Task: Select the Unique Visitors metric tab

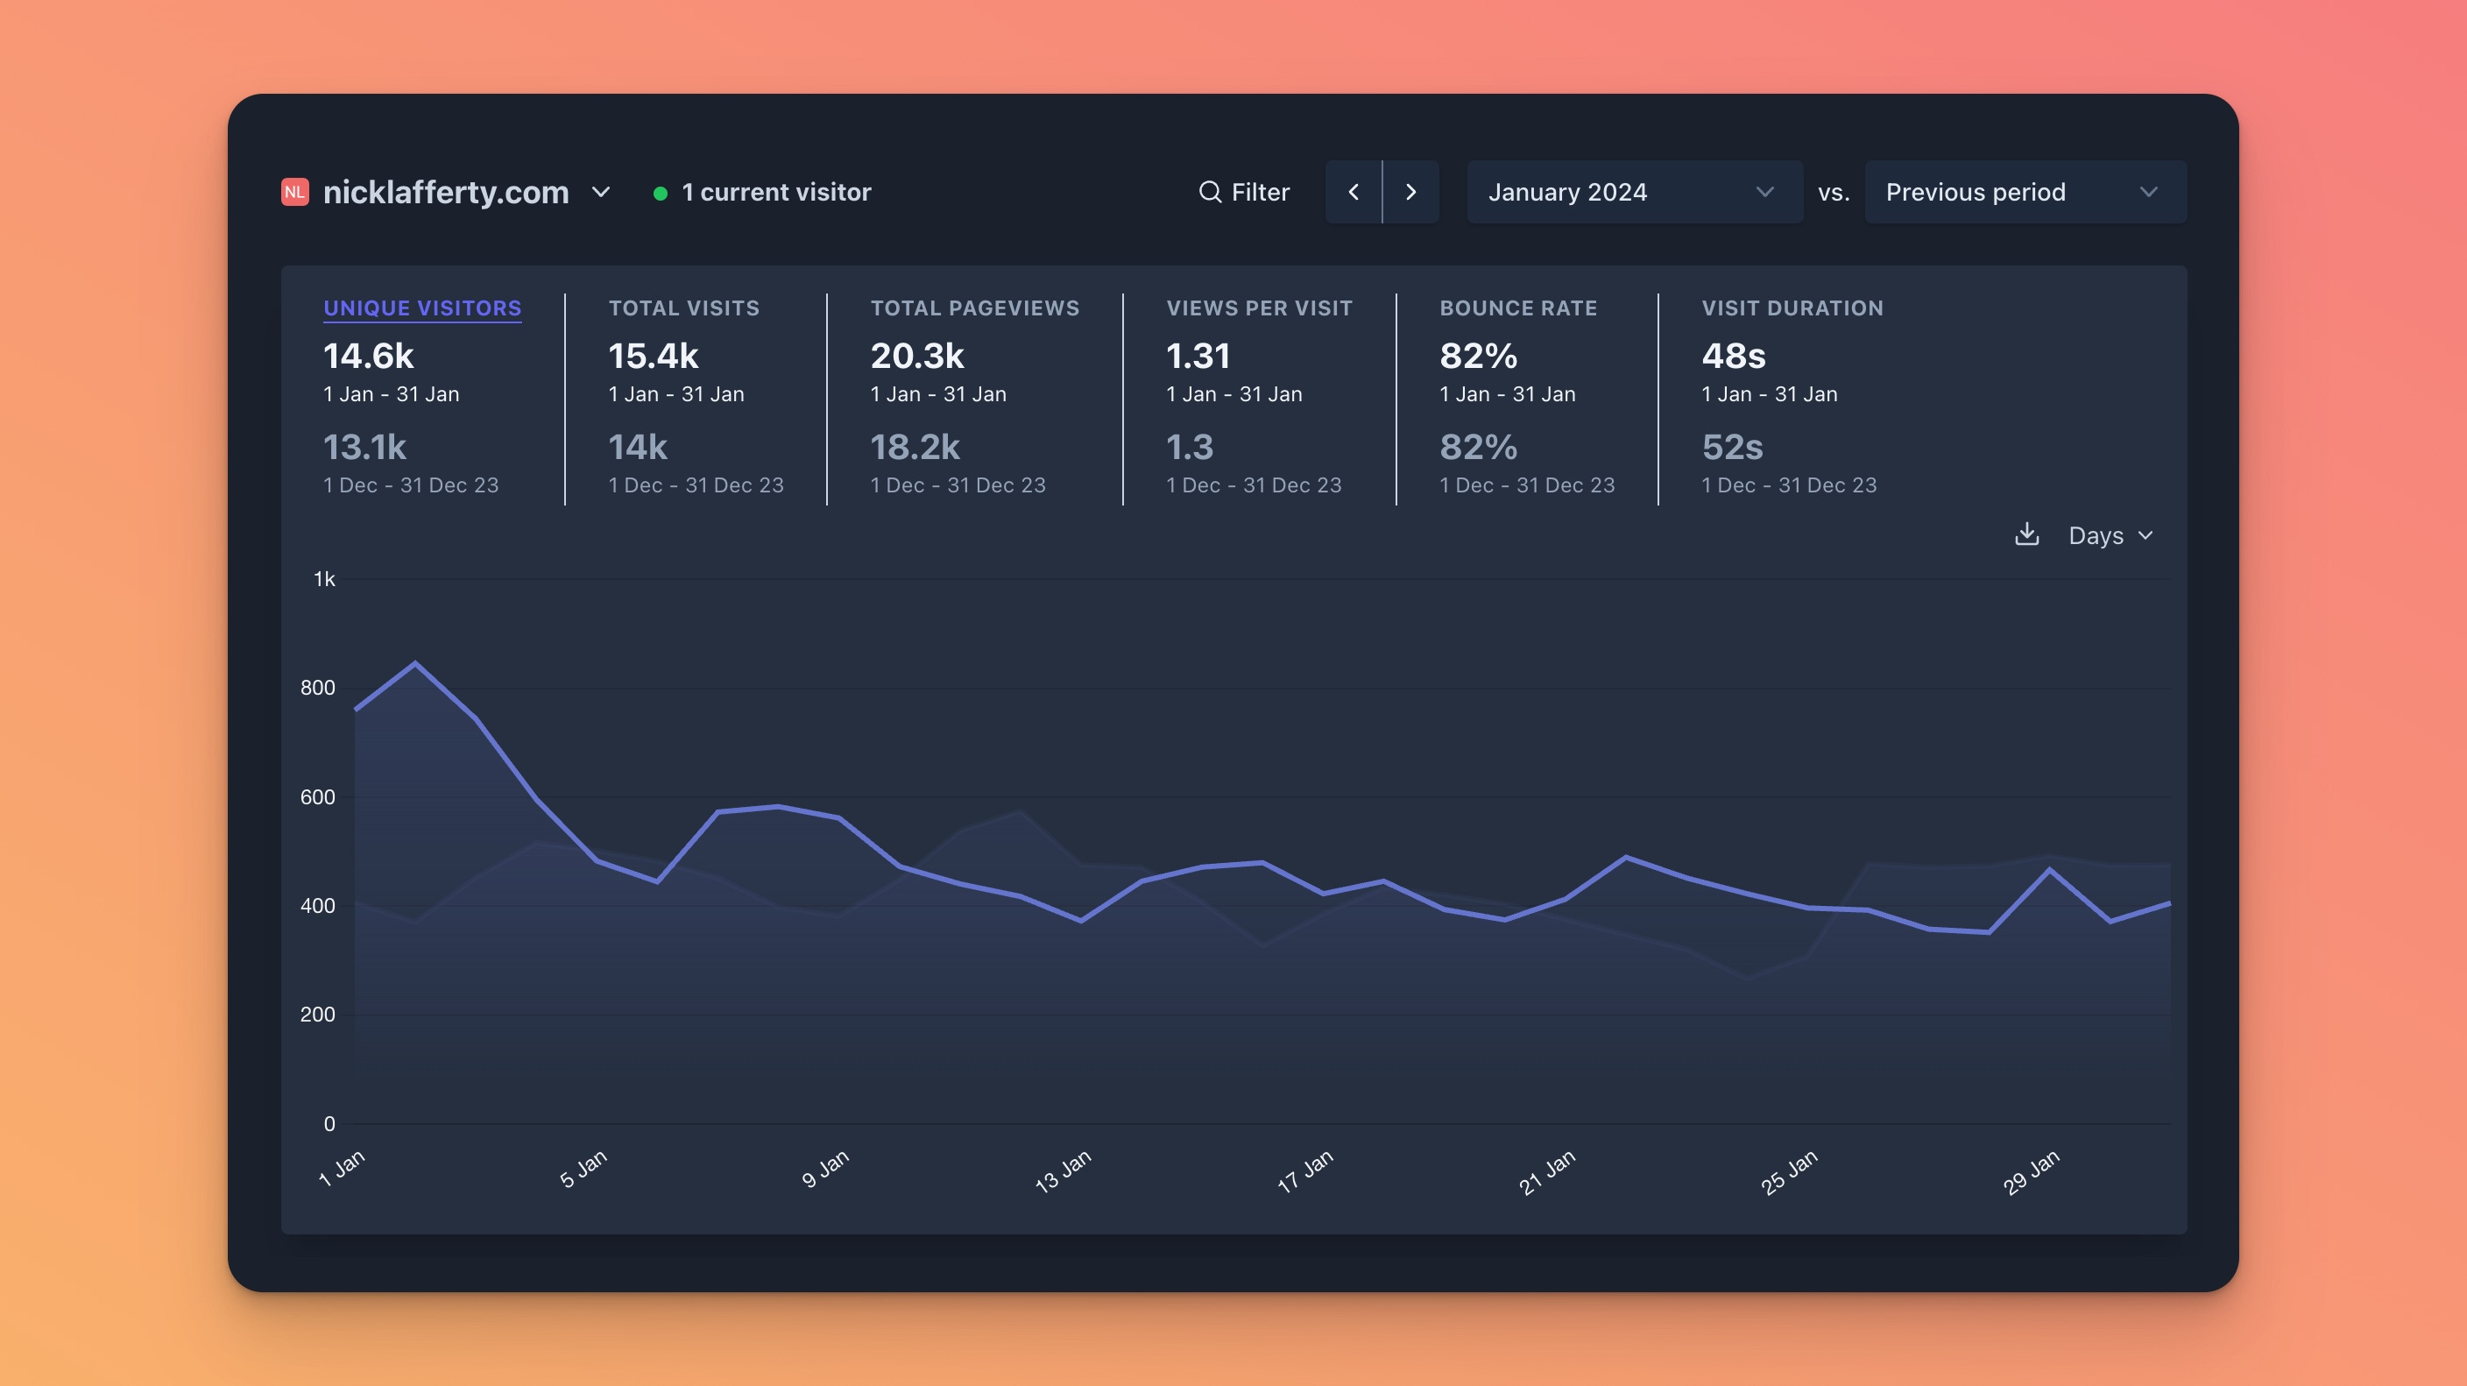Action: (x=422, y=308)
